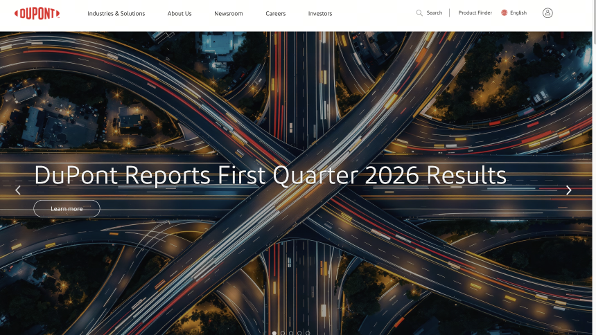The image size is (596, 335).
Task: Open the First Quarter 2026 Results headline
Action: (x=270, y=176)
